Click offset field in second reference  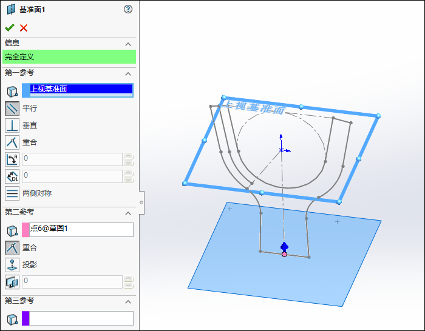72,282
